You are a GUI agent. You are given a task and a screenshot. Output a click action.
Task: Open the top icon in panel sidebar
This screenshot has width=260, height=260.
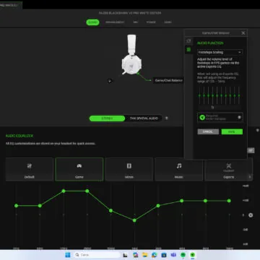pyautogui.click(x=188, y=41)
